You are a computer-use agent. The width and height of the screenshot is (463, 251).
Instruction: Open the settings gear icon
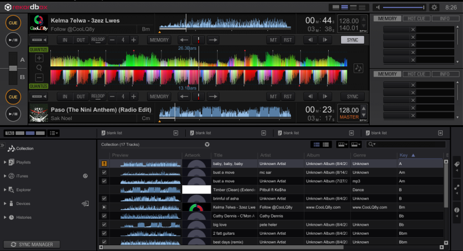click(434, 8)
